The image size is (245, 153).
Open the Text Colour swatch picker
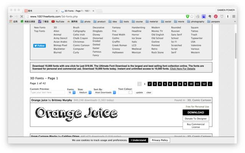pyautogui.click(x=131, y=92)
